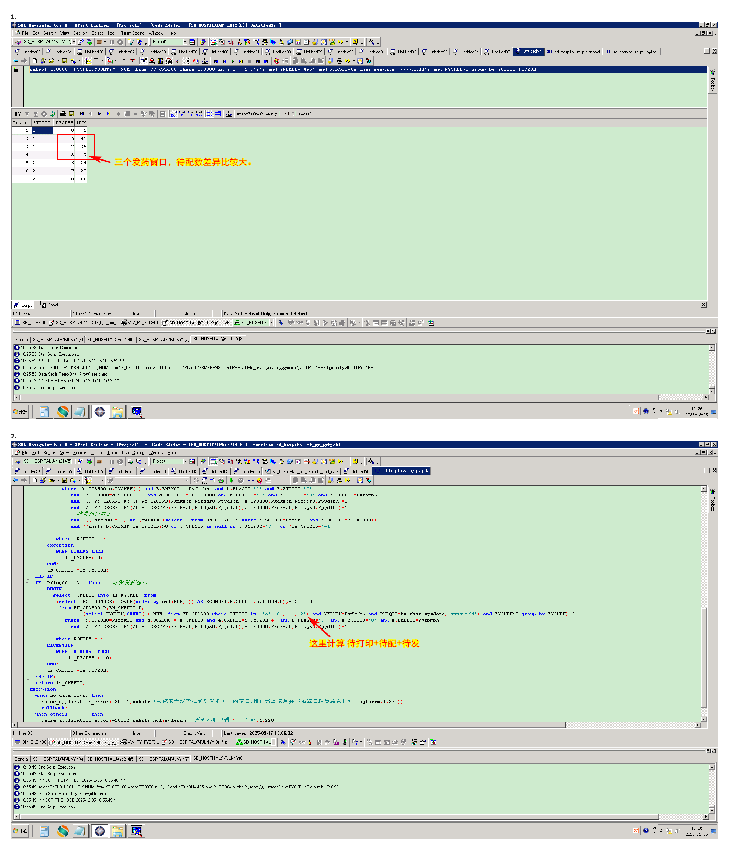Click the FYCKBH column header

pyautogui.click(x=64, y=123)
